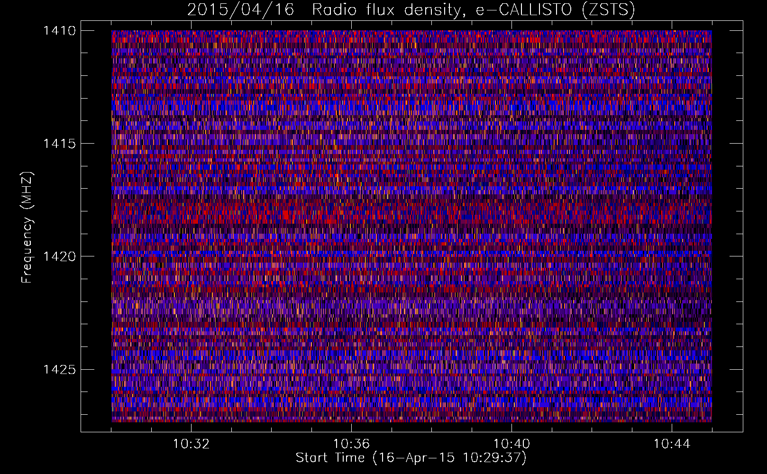Click the plot title '2015/04/16 Radio flux density, e-CALLISTO (ZSTS)'
This screenshot has height=474, width=767.
[x=411, y=10]
